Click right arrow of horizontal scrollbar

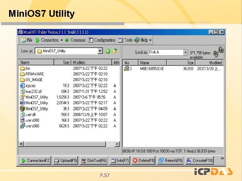tap(117, 144)
